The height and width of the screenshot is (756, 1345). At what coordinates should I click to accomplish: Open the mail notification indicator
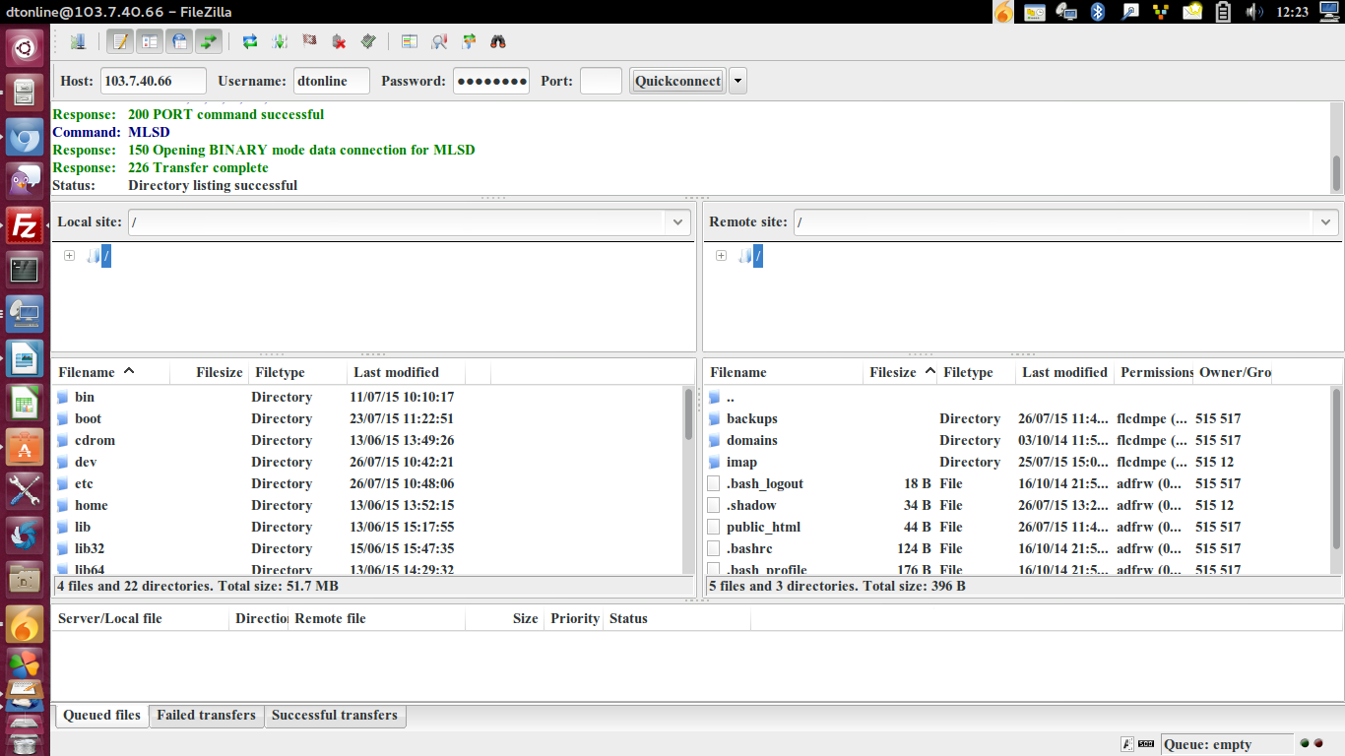(1192, 12)
